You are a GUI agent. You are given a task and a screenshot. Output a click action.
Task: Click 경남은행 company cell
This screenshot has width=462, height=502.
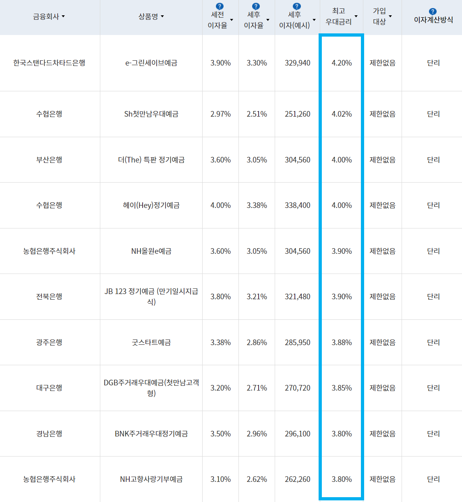(x=49, y=434)
